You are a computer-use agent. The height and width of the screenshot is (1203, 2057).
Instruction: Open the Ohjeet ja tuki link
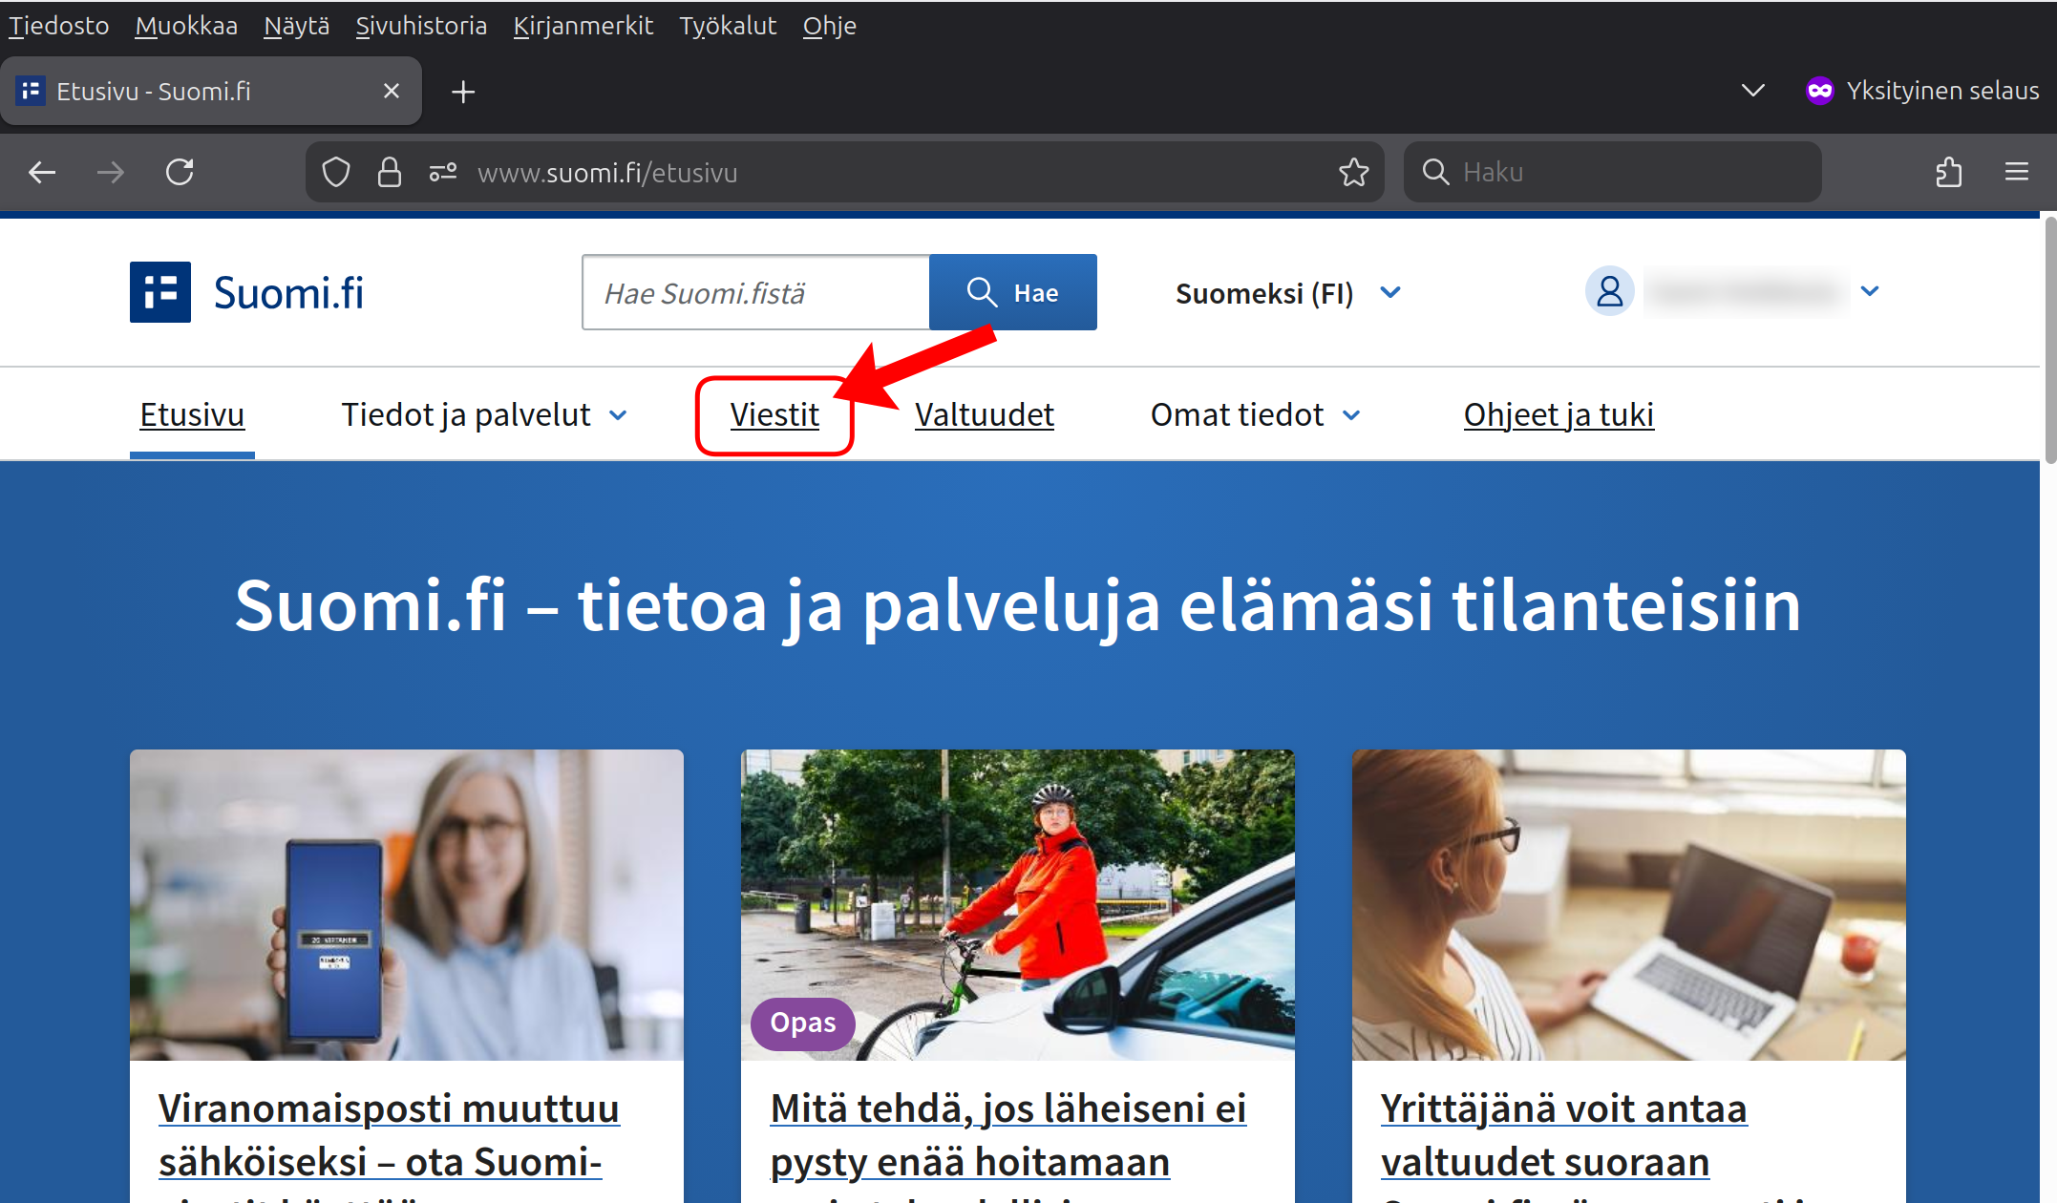pyautogui.click(x=1559, y=415)
